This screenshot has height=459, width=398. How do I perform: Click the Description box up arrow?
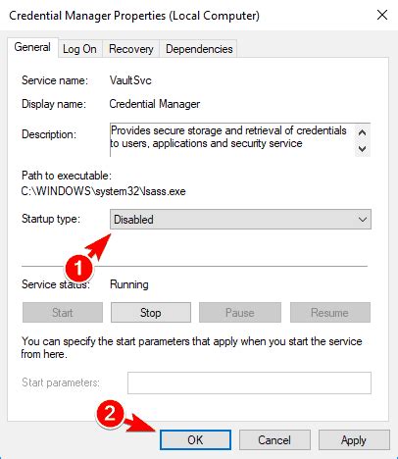[x=362, y=132]
